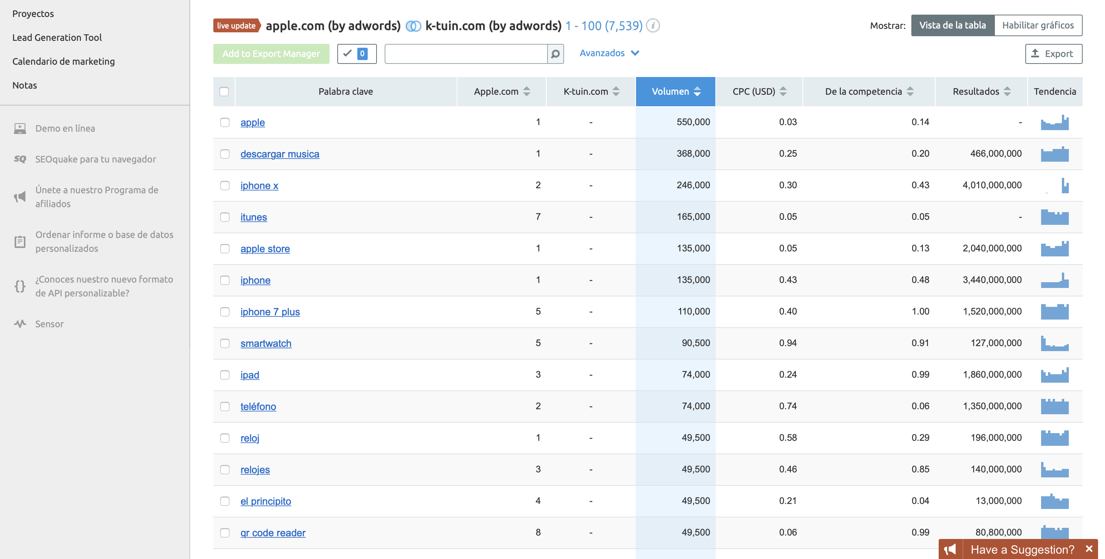Open the trend chart for relojes
This screenshot has width=1105, height=559.
click(1055, 469)
